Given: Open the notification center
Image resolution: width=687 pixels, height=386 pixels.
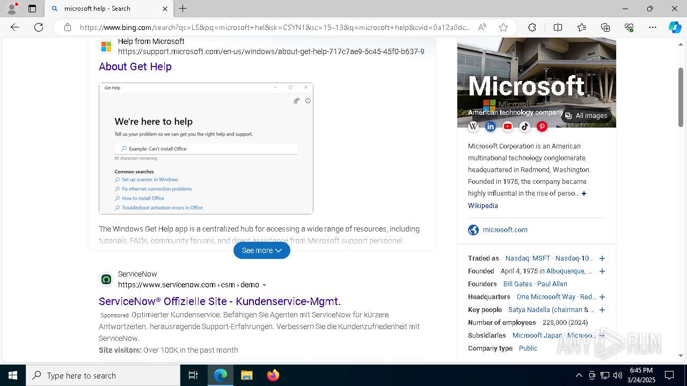Looking at the screenshot, I should [669, 375].
